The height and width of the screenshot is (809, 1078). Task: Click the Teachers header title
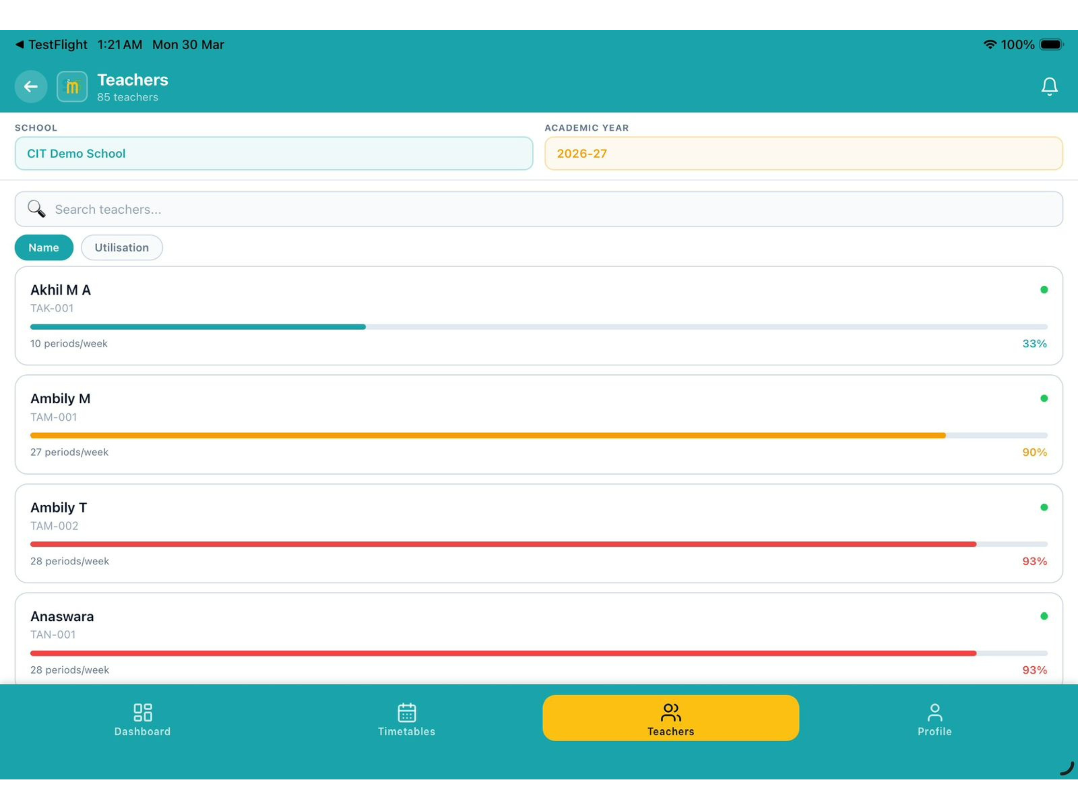tap(132, 80)
